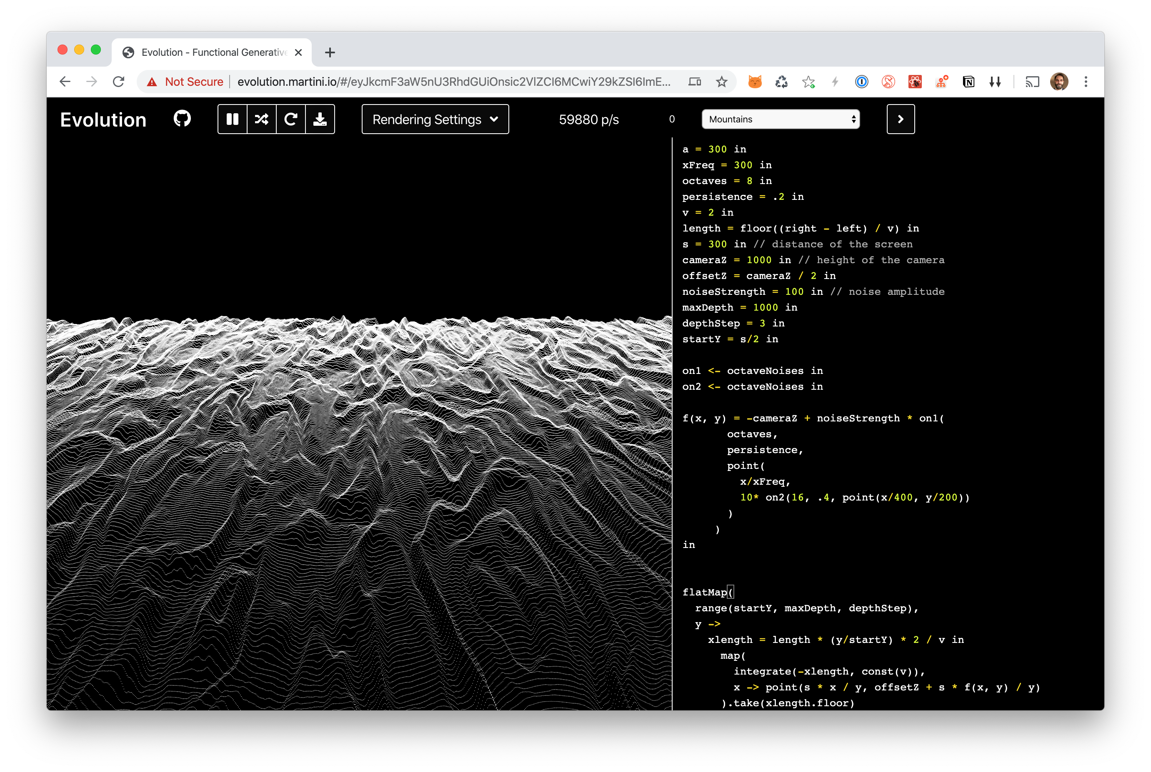Click code line 'startY = s/2 in'

730,339
